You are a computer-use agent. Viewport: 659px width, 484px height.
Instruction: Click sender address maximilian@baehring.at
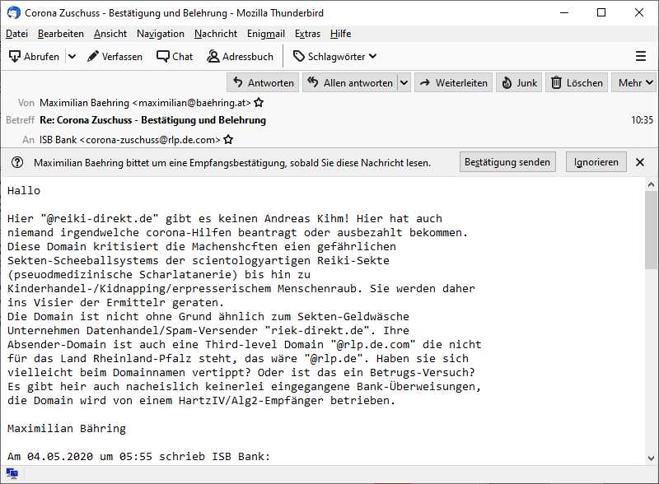point(192,103)
